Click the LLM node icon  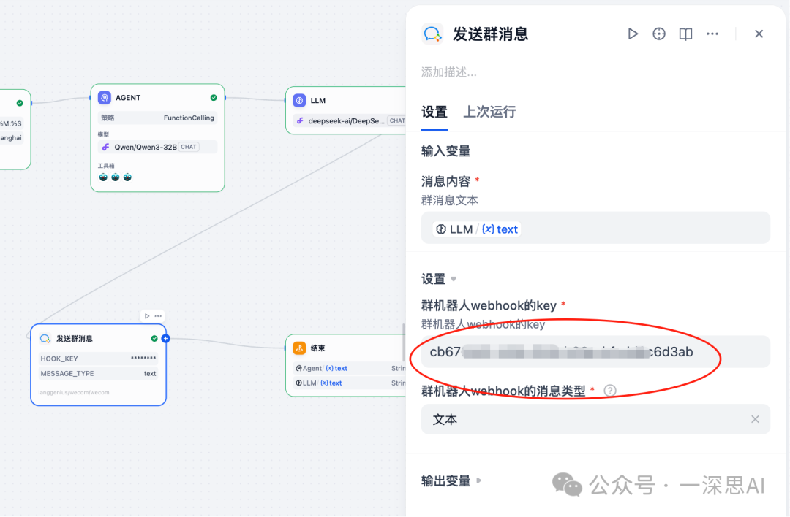coord(299,100)
